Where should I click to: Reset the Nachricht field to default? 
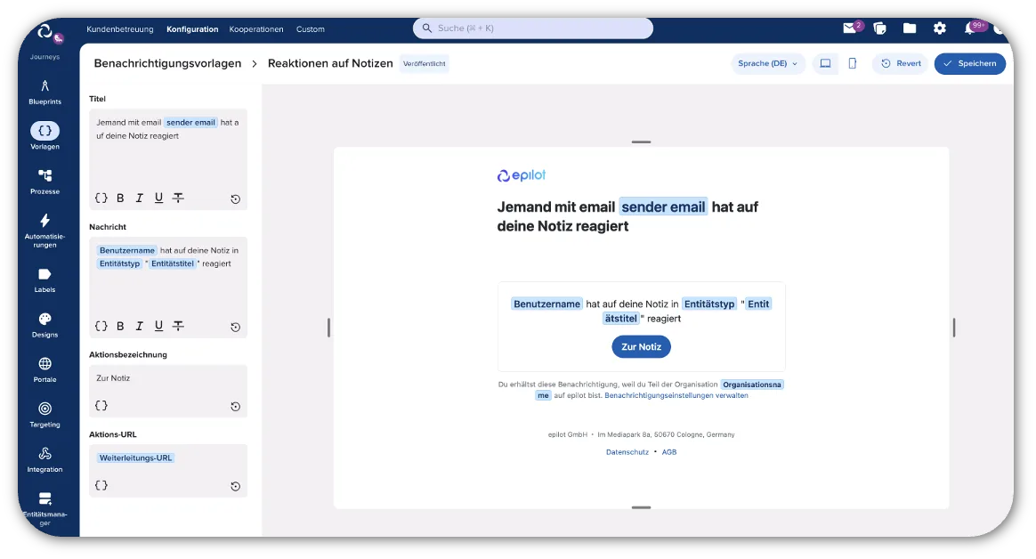click(235, 327)
